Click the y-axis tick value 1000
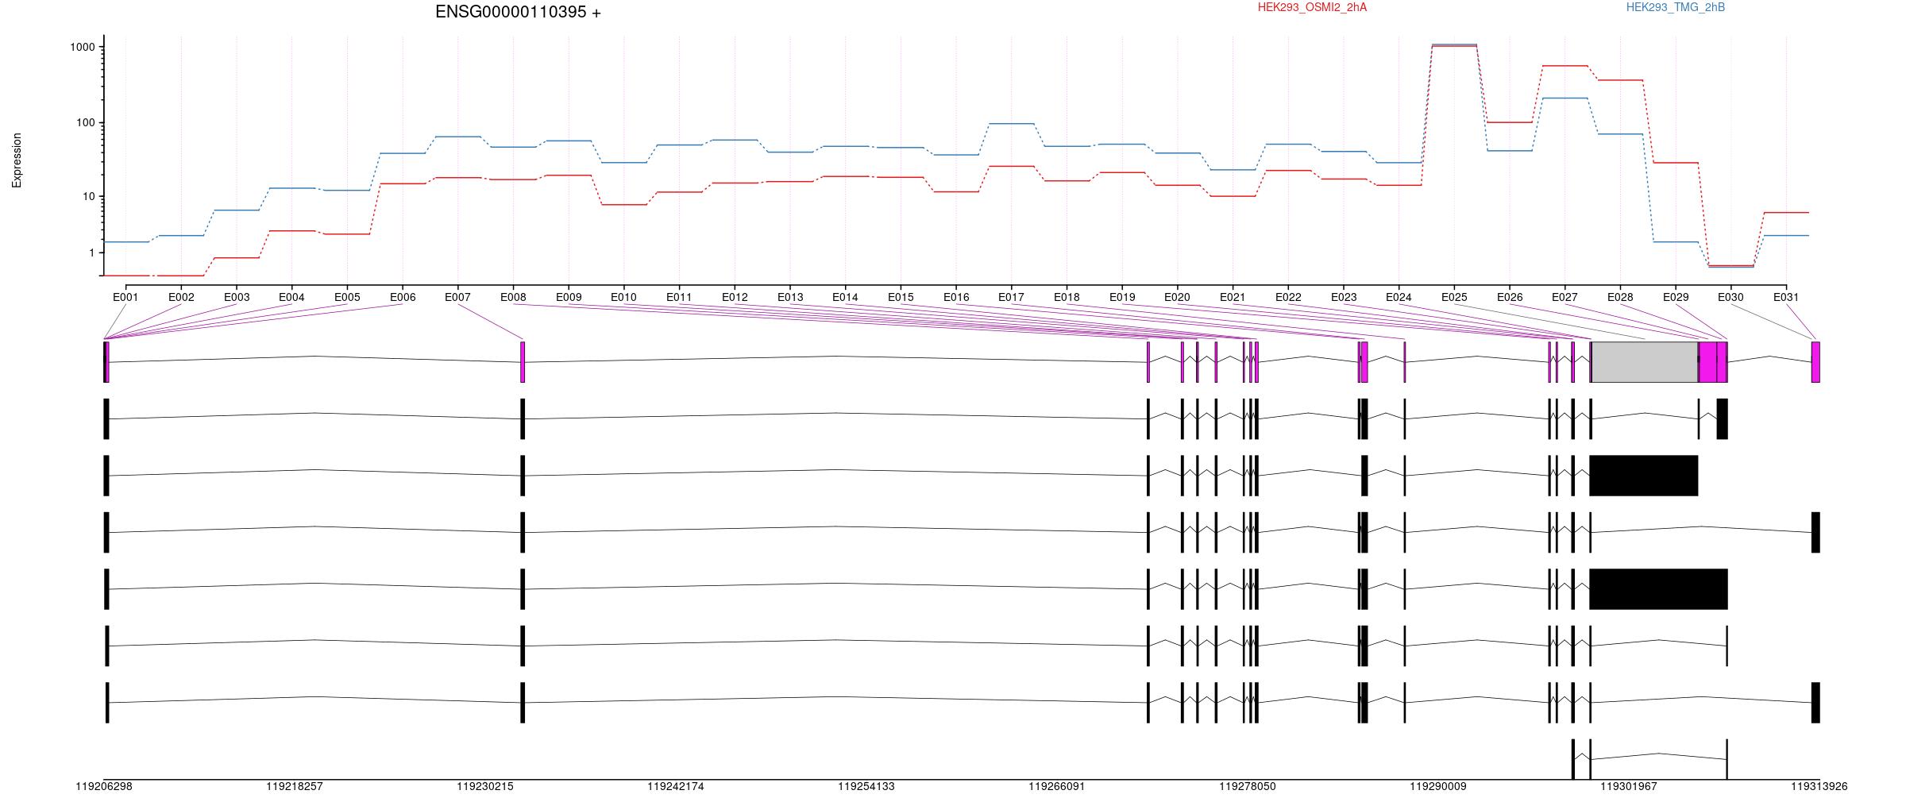This screenshot has height=802, width=1906. (x=83, y=48)
